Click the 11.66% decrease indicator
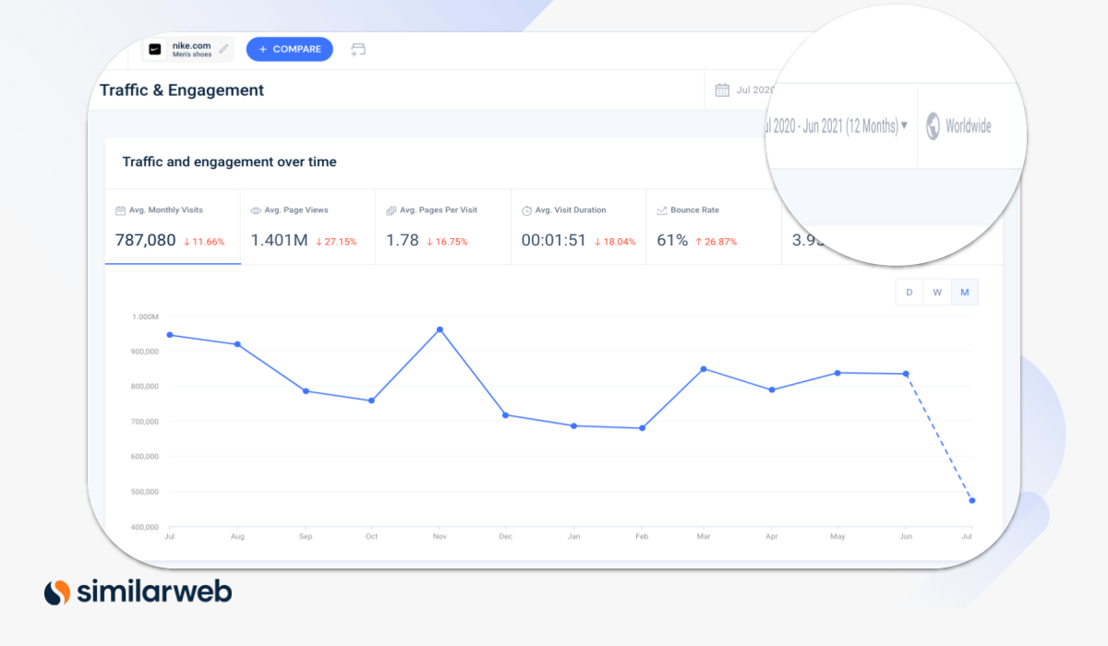Screen dimensions: 1108x646 204,242
